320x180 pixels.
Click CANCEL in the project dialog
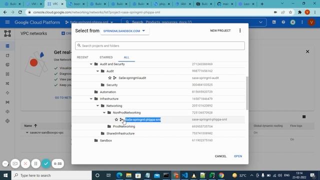220,156
